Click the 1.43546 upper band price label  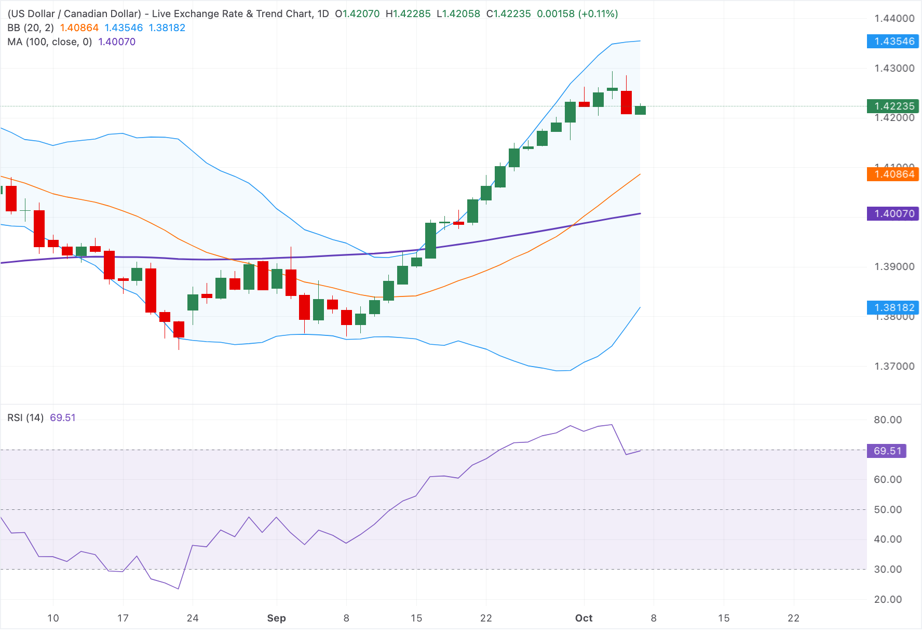point(893,41)
